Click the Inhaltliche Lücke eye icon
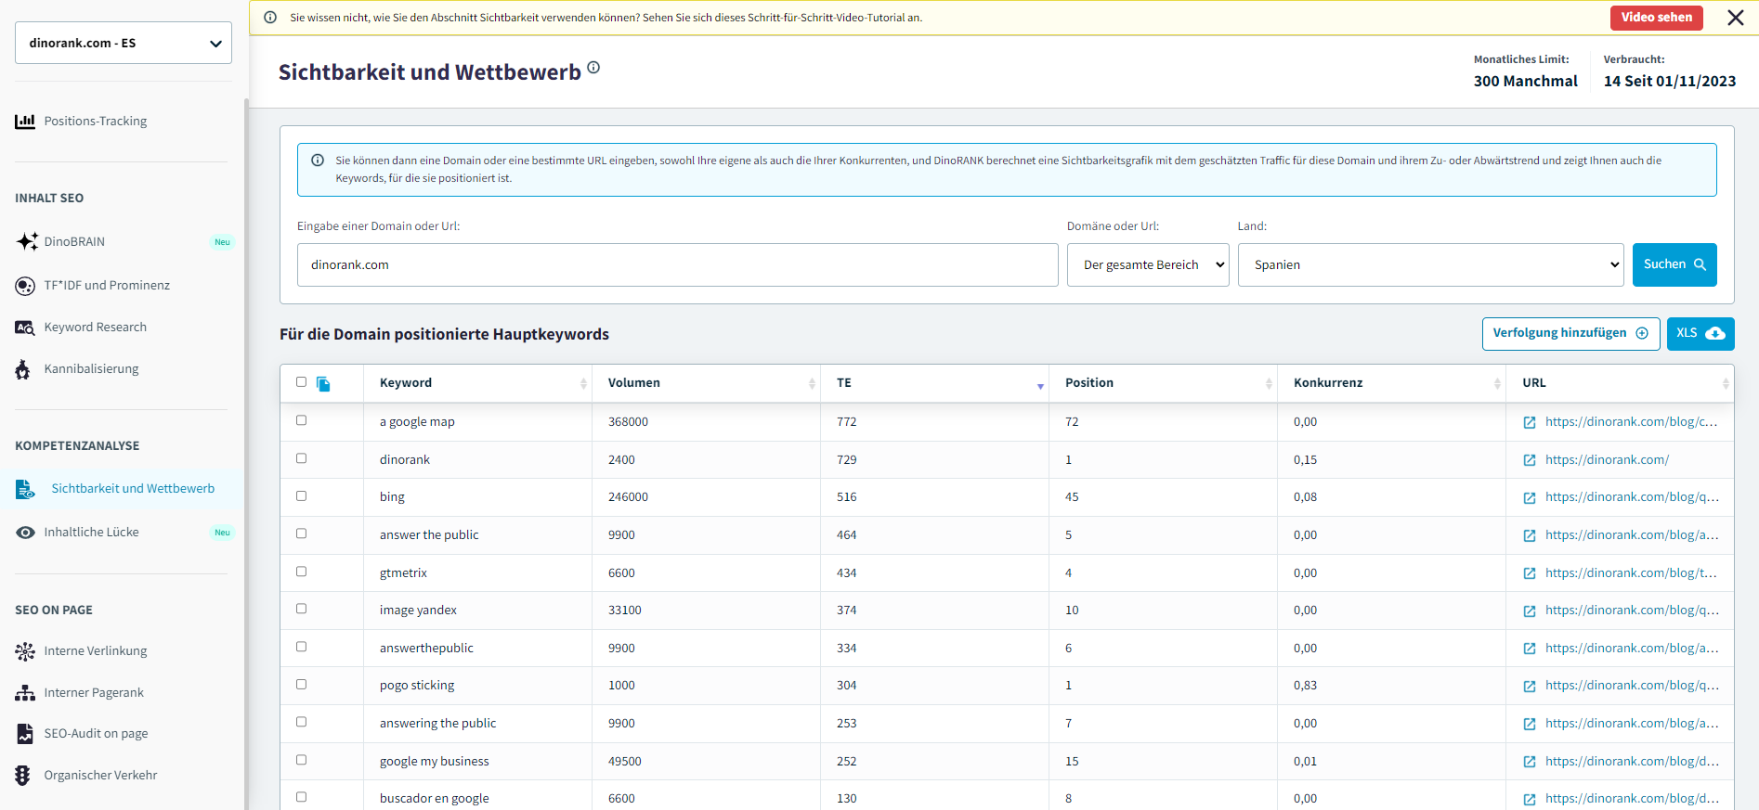The height and width of the screenshot is (810, 1759). 25,533
